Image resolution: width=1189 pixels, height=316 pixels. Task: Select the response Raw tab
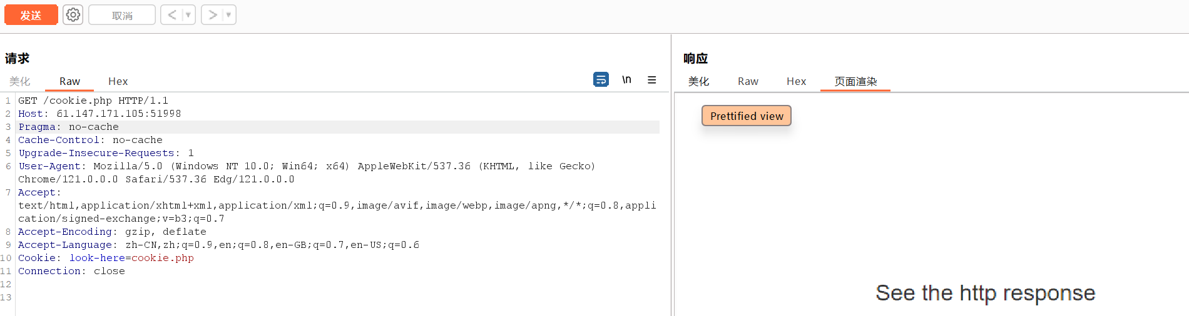tap(748, 81)
